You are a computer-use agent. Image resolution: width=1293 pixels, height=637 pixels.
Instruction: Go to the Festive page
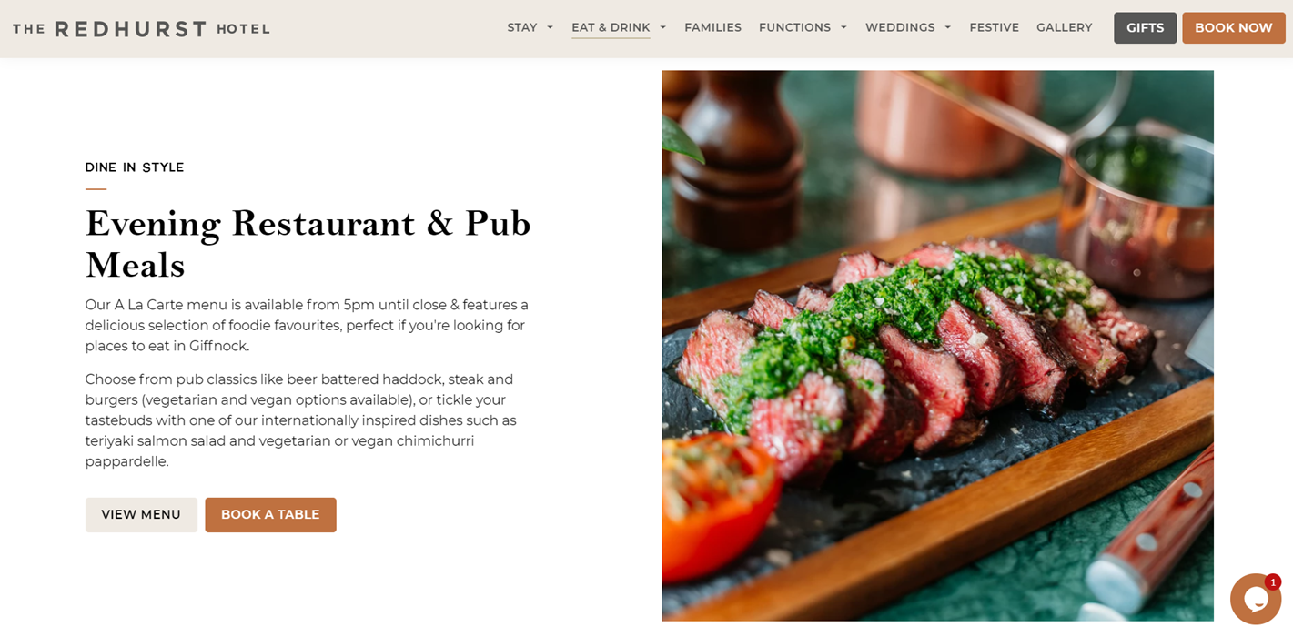coord(994,28)
